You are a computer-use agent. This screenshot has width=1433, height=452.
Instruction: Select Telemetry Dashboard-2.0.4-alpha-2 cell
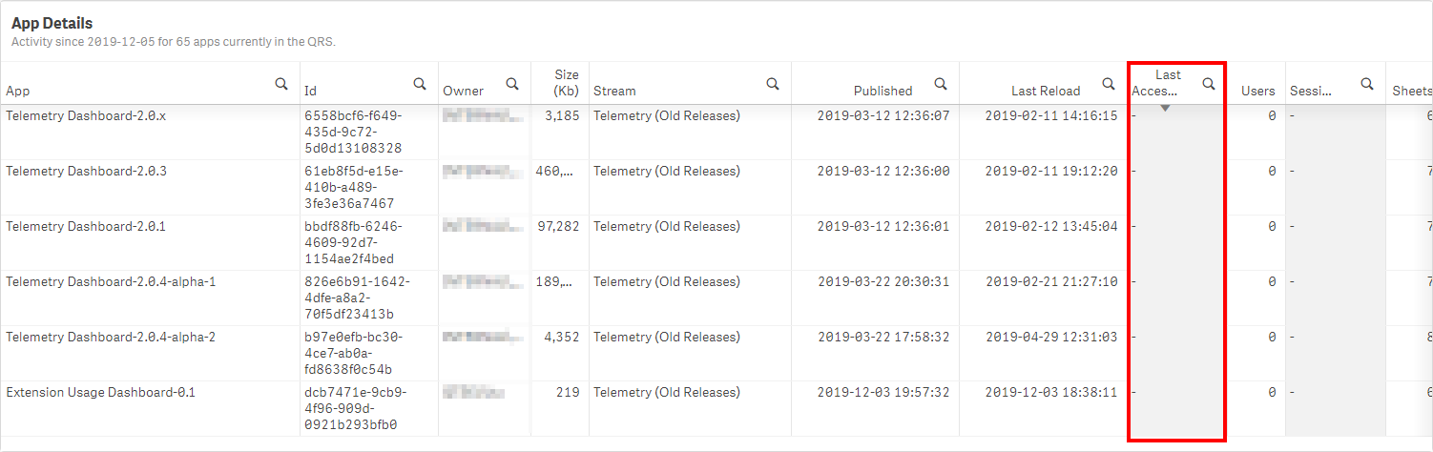[x=111, y=337]
